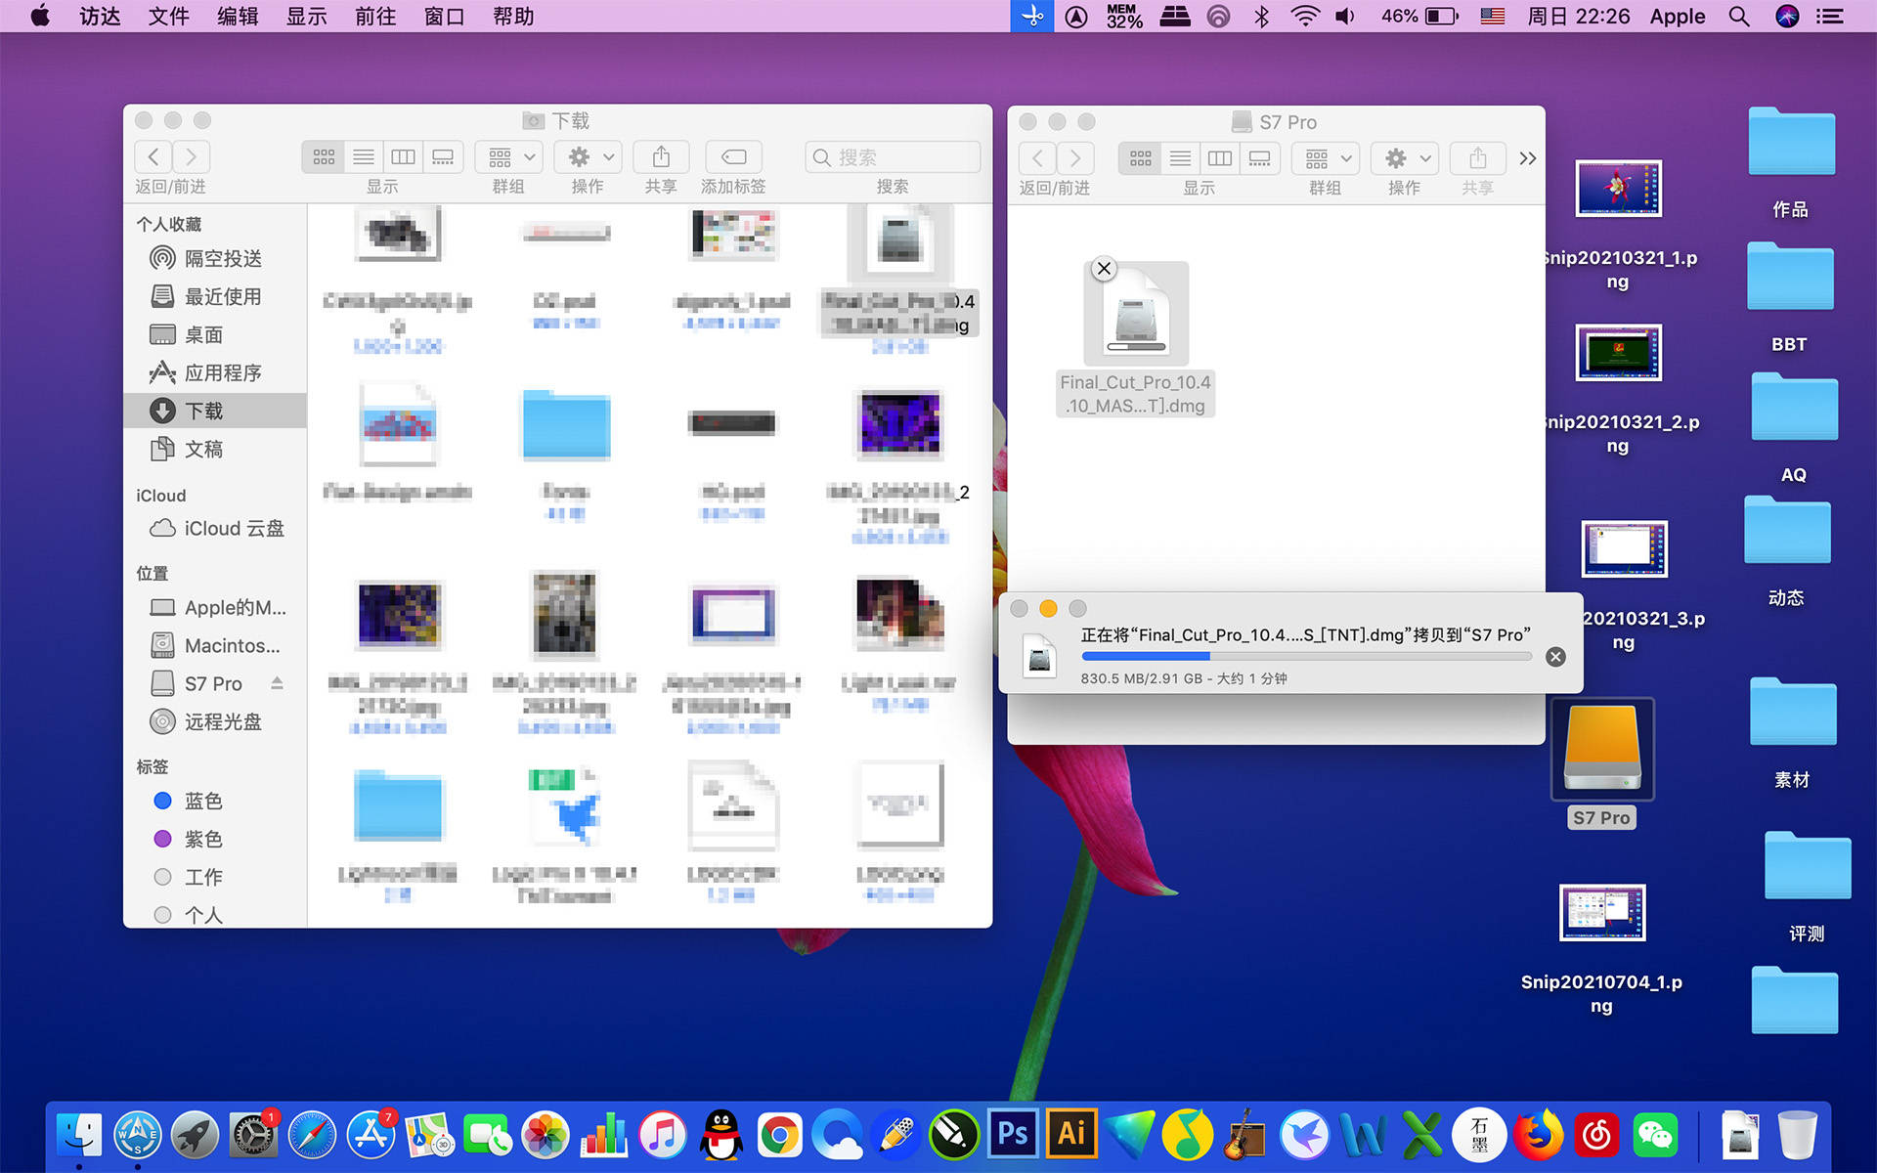Viewport: 1877px width, 1173px height.
Task: Open the group-by dropdown in Downloads window
Action: pyautogui.click(x=510, y=157)
